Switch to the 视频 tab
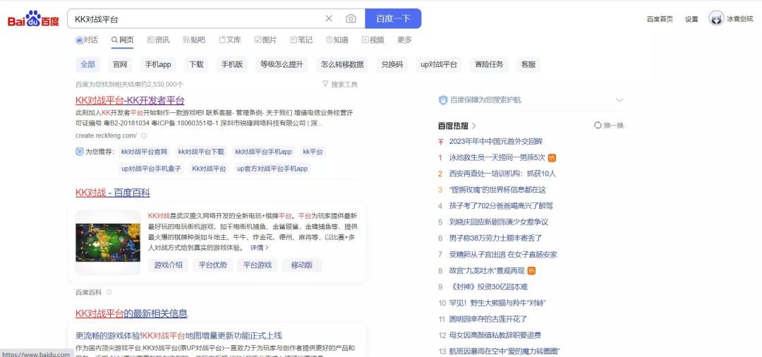This screenshot has width=762, height=357. point(373,40)
